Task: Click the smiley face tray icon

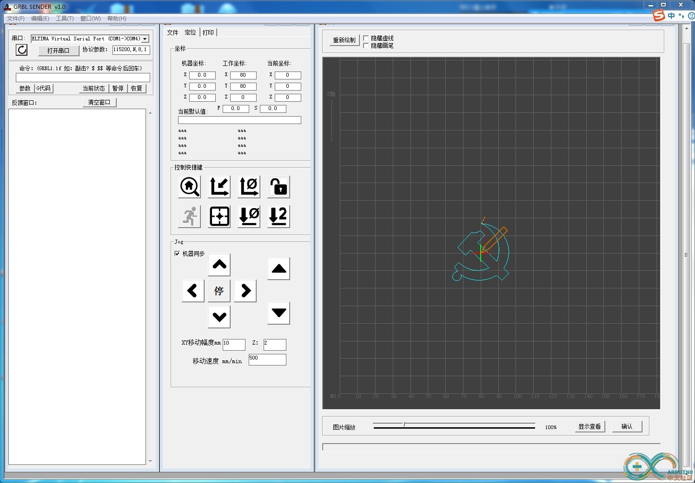Action: (x=691, y=16)
